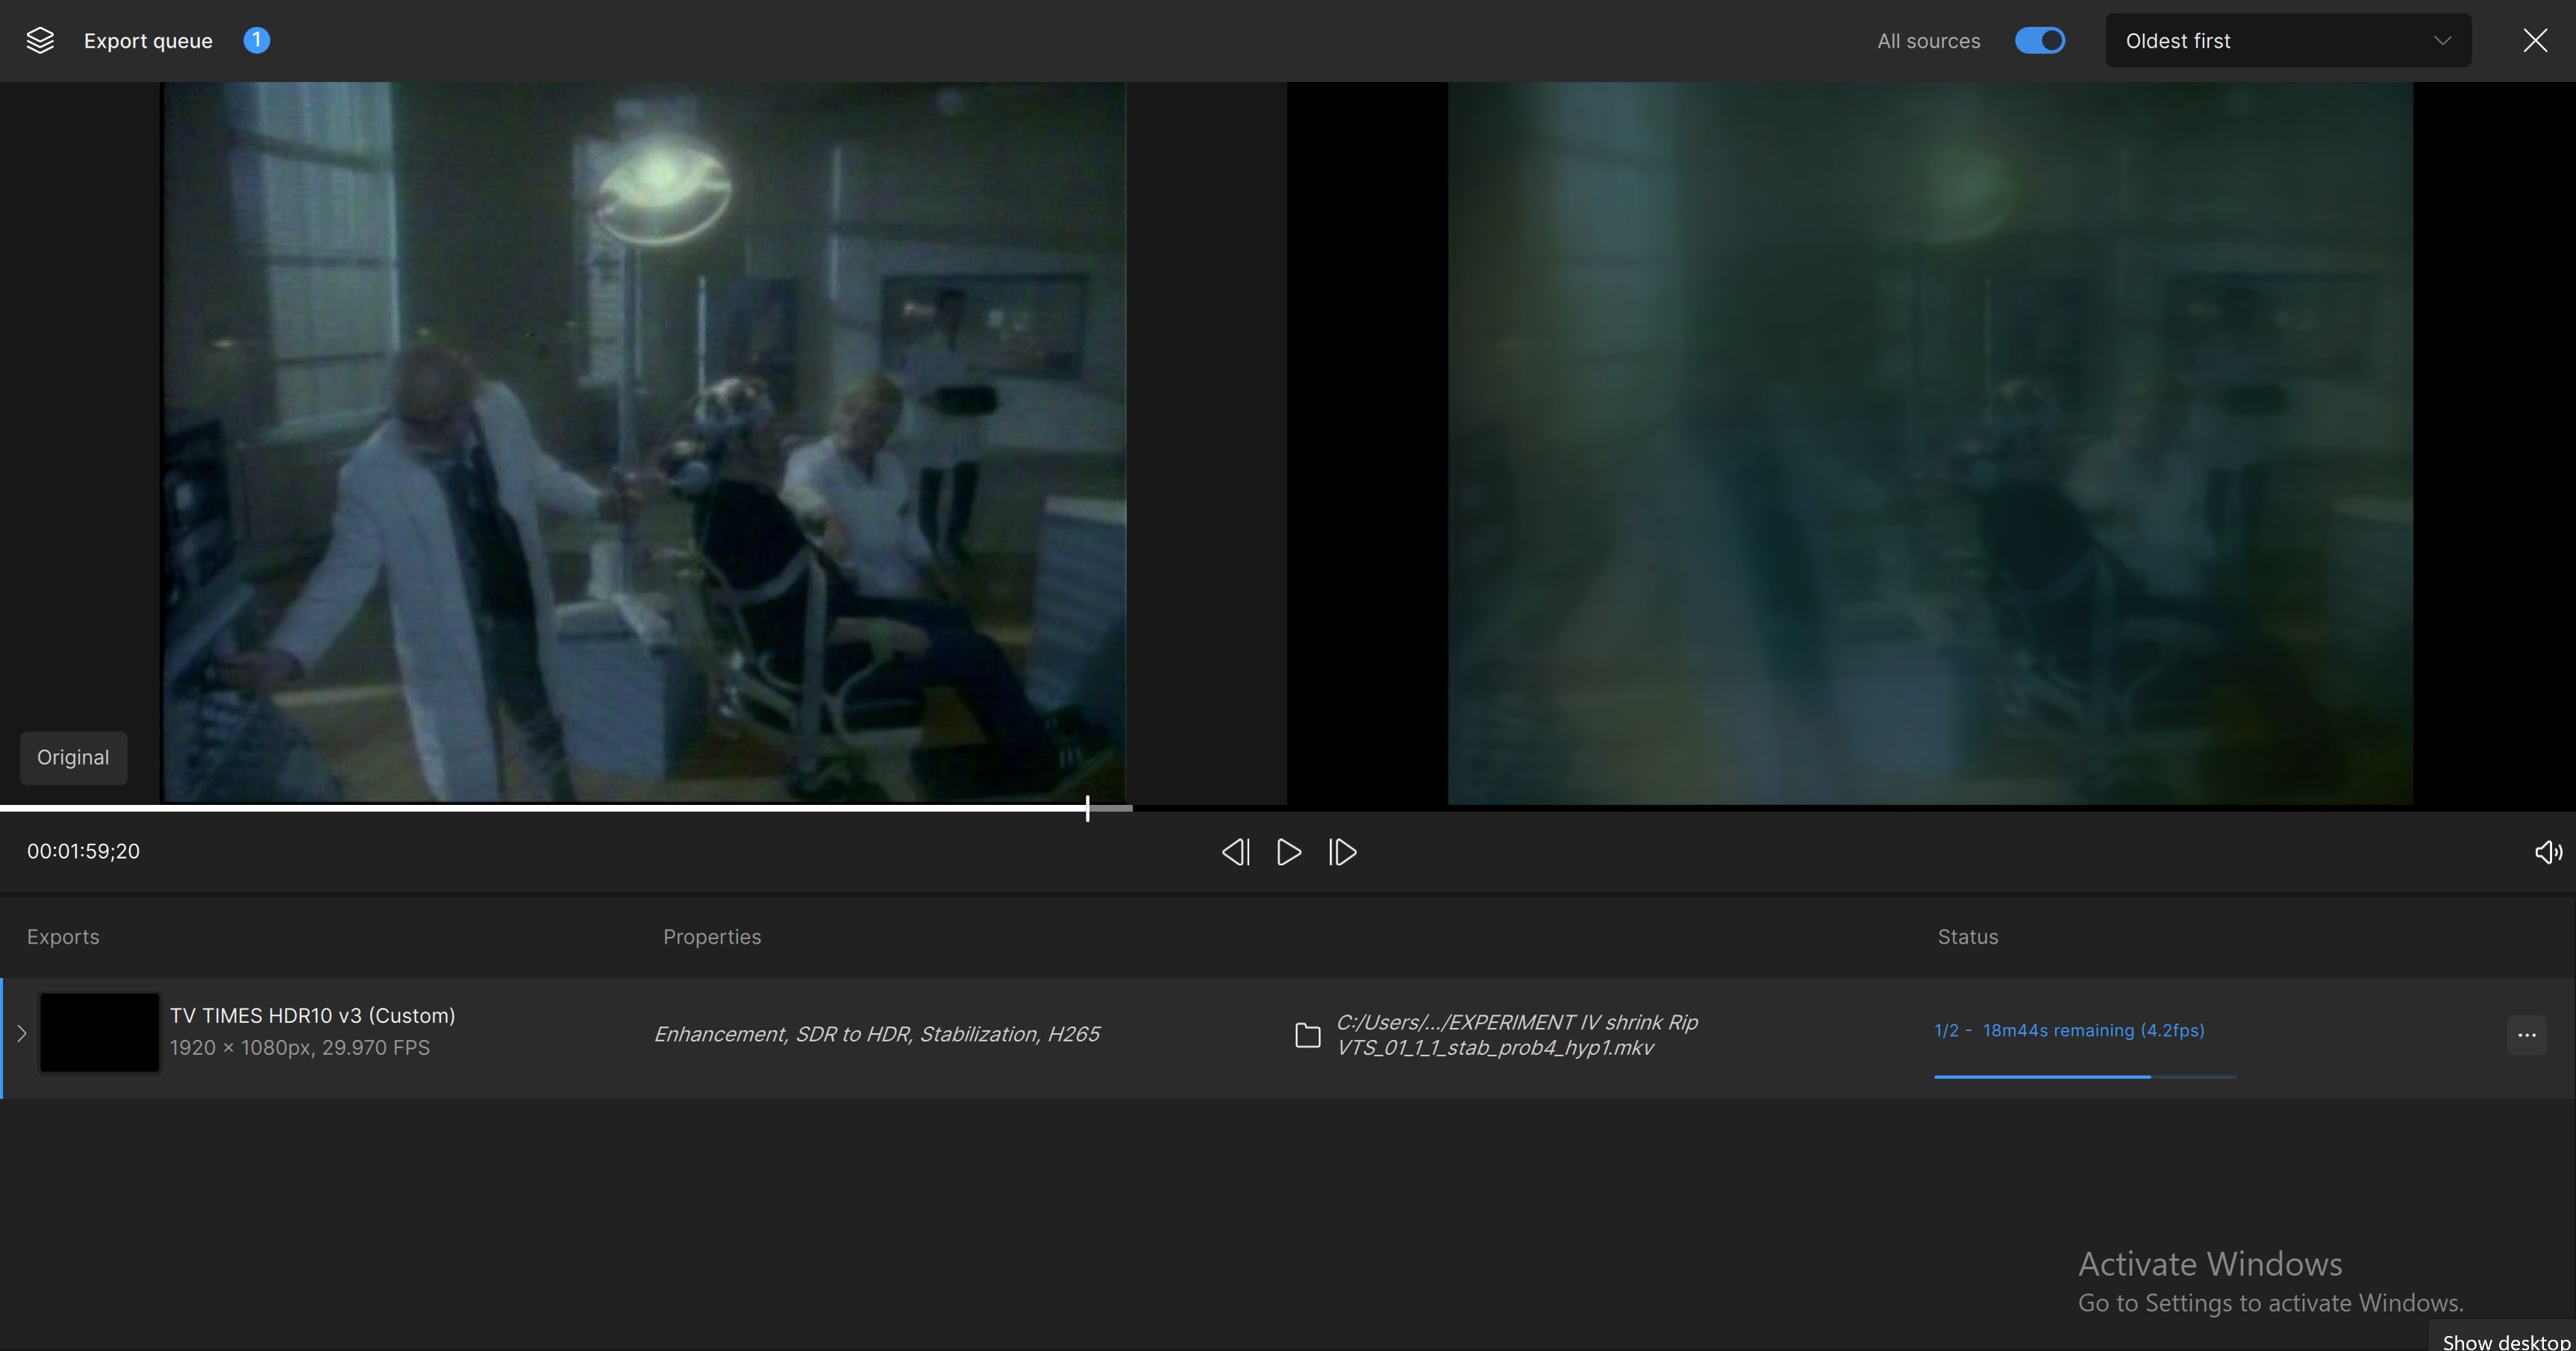Click the output path EXPERIMENT IV shrink Rip
The height and width of the screenshot is (1351, 2576).
pos(1517,1035)
